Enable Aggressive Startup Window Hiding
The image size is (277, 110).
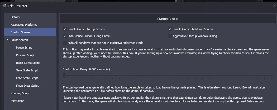pos(170,36)
